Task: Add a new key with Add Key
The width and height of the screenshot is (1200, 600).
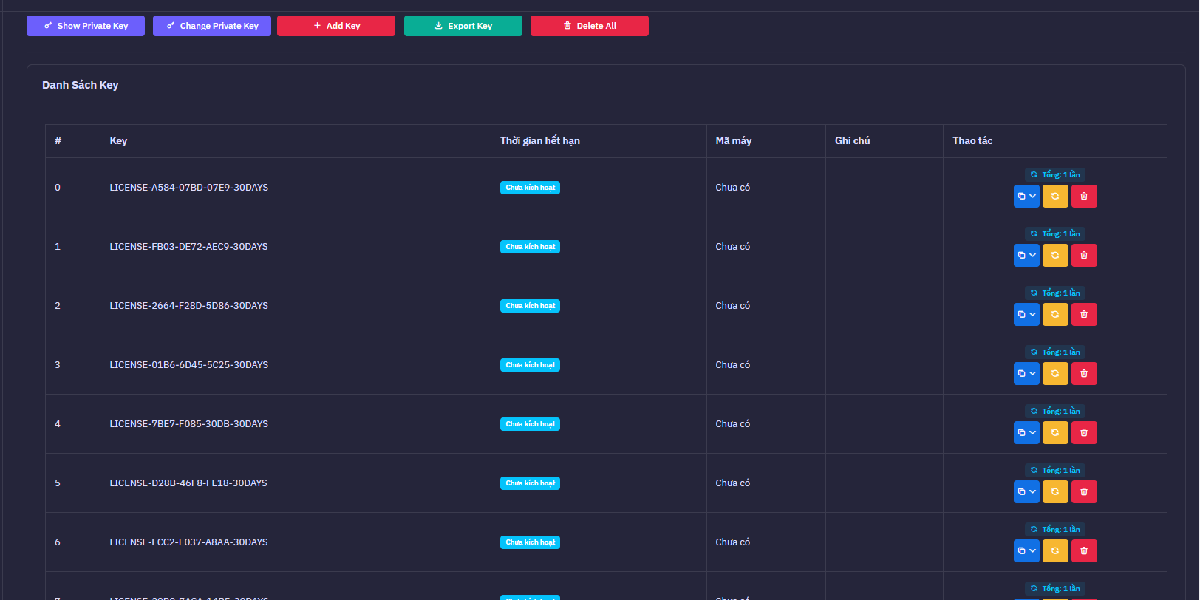Action: [x=336, y=26]
